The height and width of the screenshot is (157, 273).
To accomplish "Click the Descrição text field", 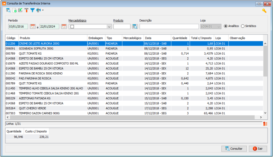I will coord(169,27).
